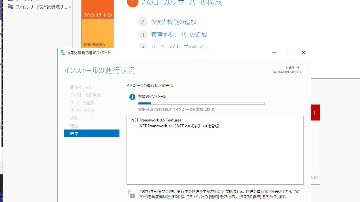
Task: Click the notification flag icon near the footer note
Action: [131, 193]
